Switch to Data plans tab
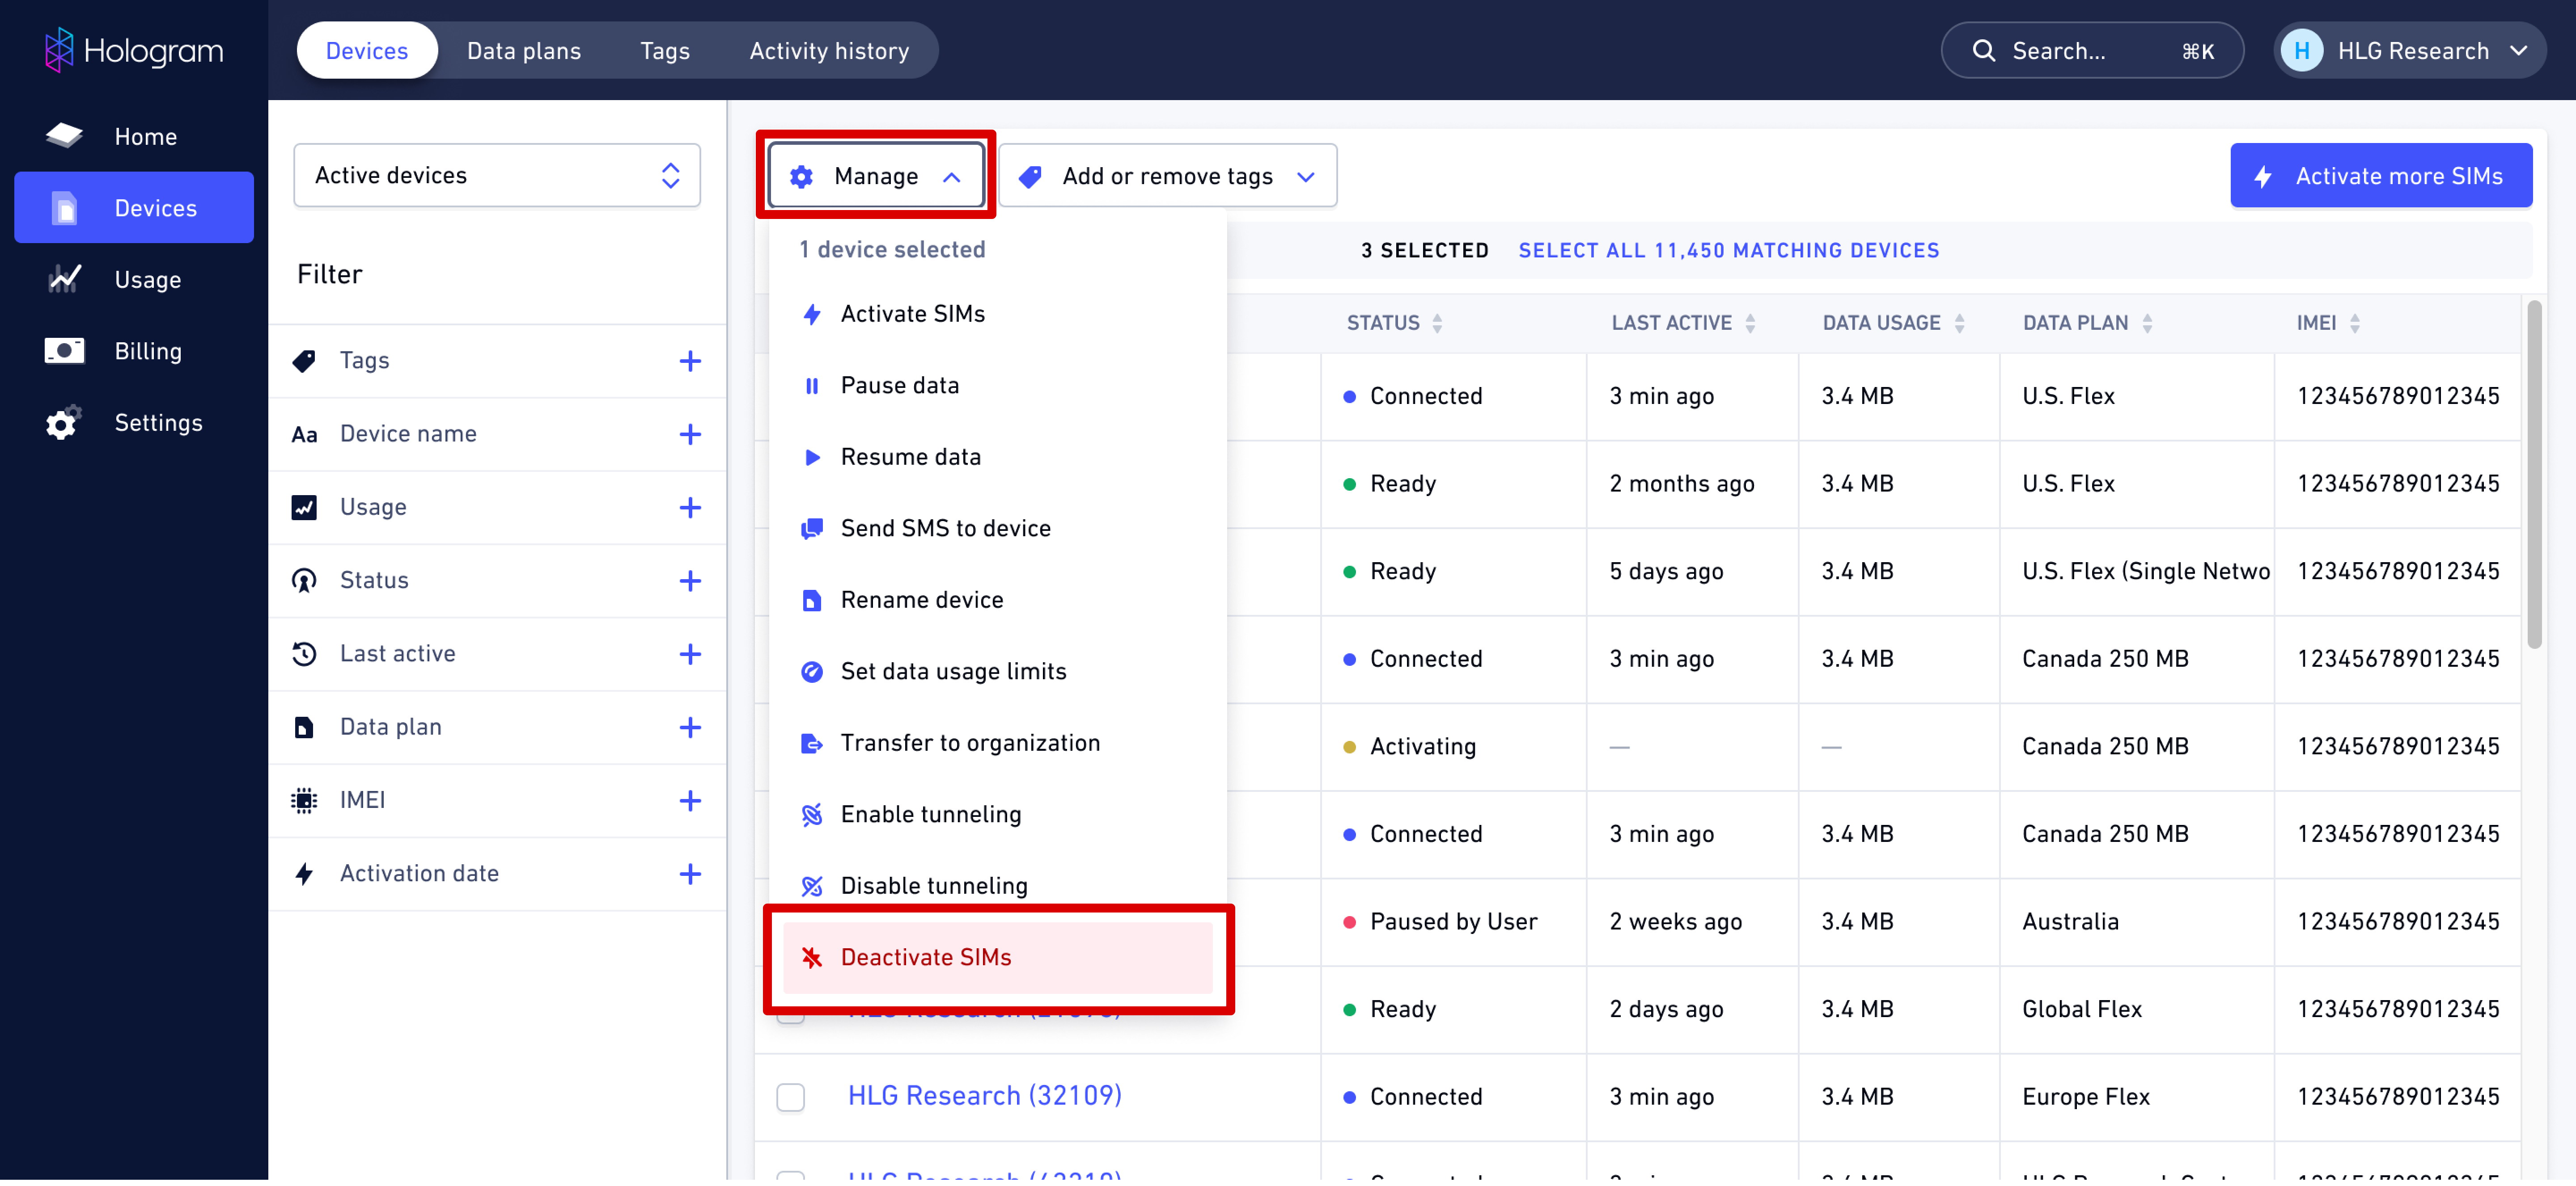Screen dimensions: 2576x1186 coord(524,51)
